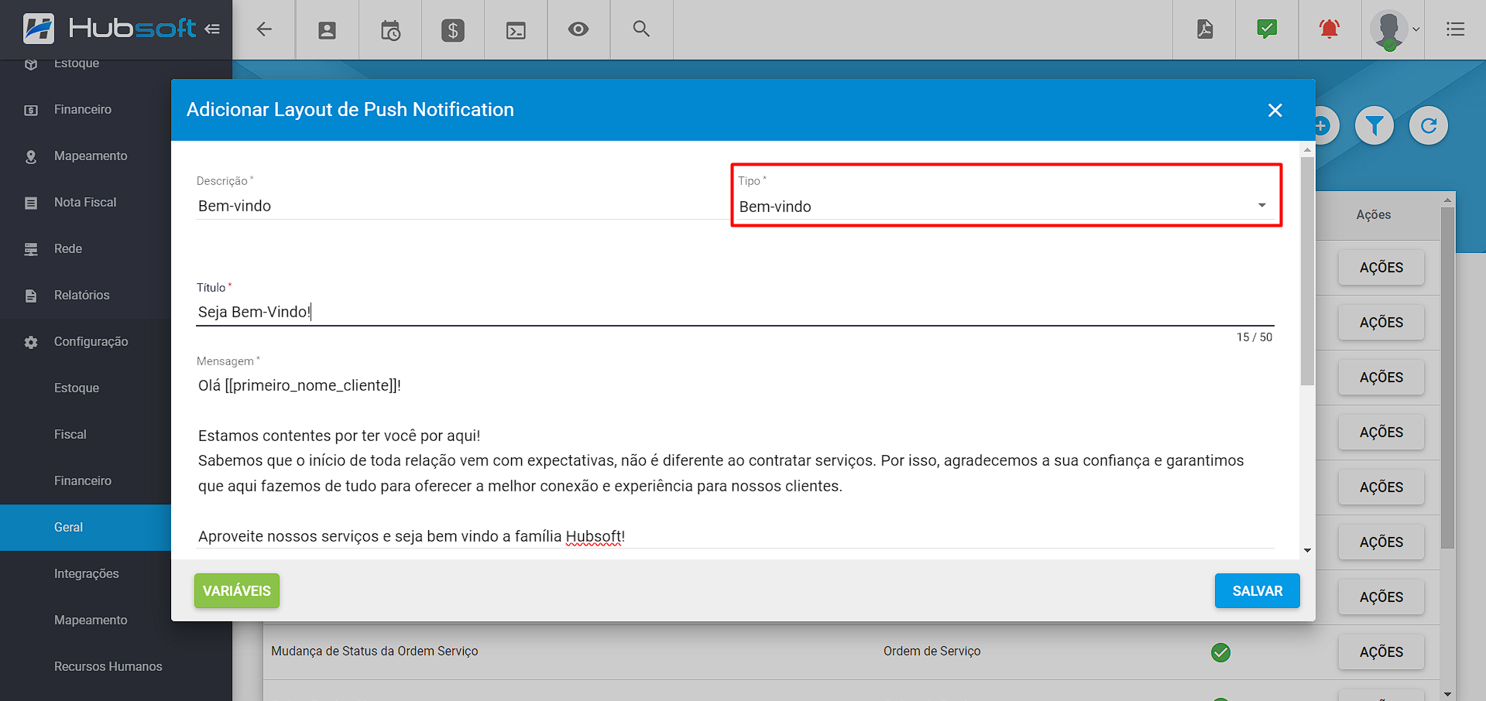Close the Push Notification dialog
Image resolution: width=1486 pixels, height=701 pixels.
1275,110
